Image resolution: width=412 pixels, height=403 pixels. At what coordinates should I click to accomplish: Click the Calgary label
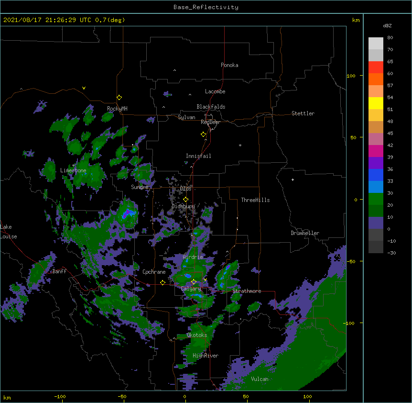point(191,289)
